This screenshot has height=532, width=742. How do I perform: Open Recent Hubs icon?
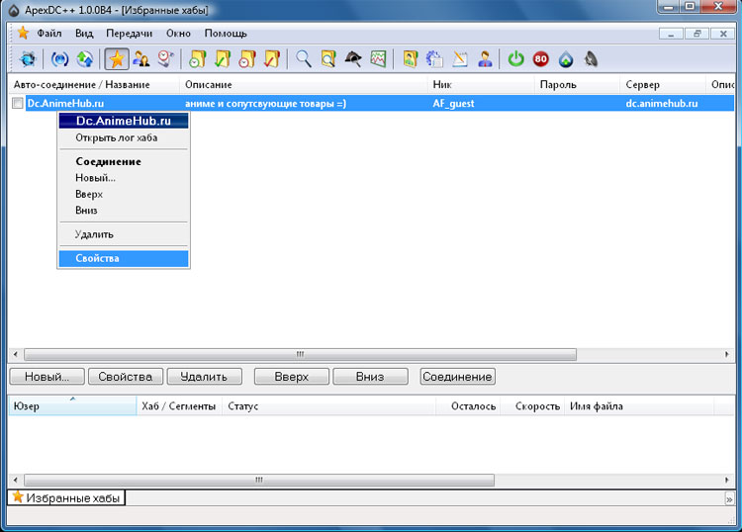click(x=165, y=59)
